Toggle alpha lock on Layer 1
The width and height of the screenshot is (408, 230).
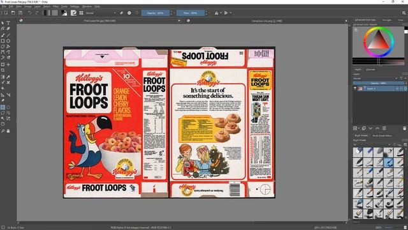(405, 89)
